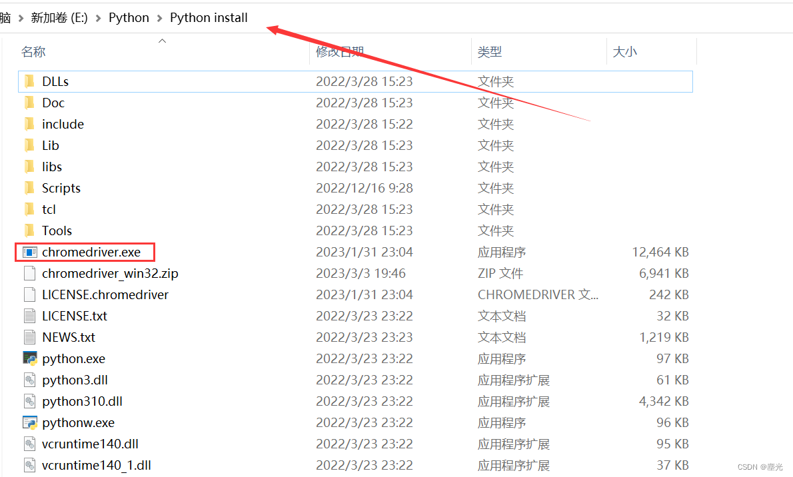Select the Lib folder name
Screen dimensions: 793x477
pyautogui.click(x=51, y=145)
